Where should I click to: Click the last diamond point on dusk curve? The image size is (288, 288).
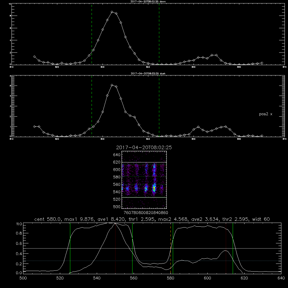[262, 136]
